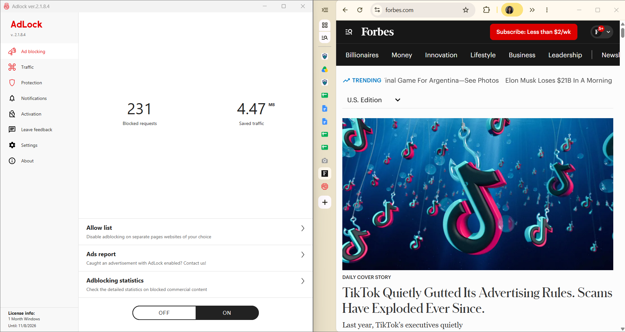625x332 pixels.
Task: Open the Innovation menu on Forbes
Action: point(441,55)
